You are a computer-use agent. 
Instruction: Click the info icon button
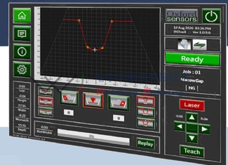pyautogui.click(x=22, y=51)
